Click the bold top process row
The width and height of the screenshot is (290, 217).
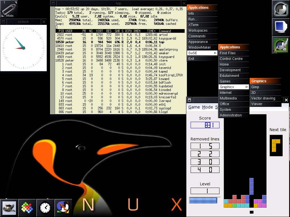click(x=120, y=42)
